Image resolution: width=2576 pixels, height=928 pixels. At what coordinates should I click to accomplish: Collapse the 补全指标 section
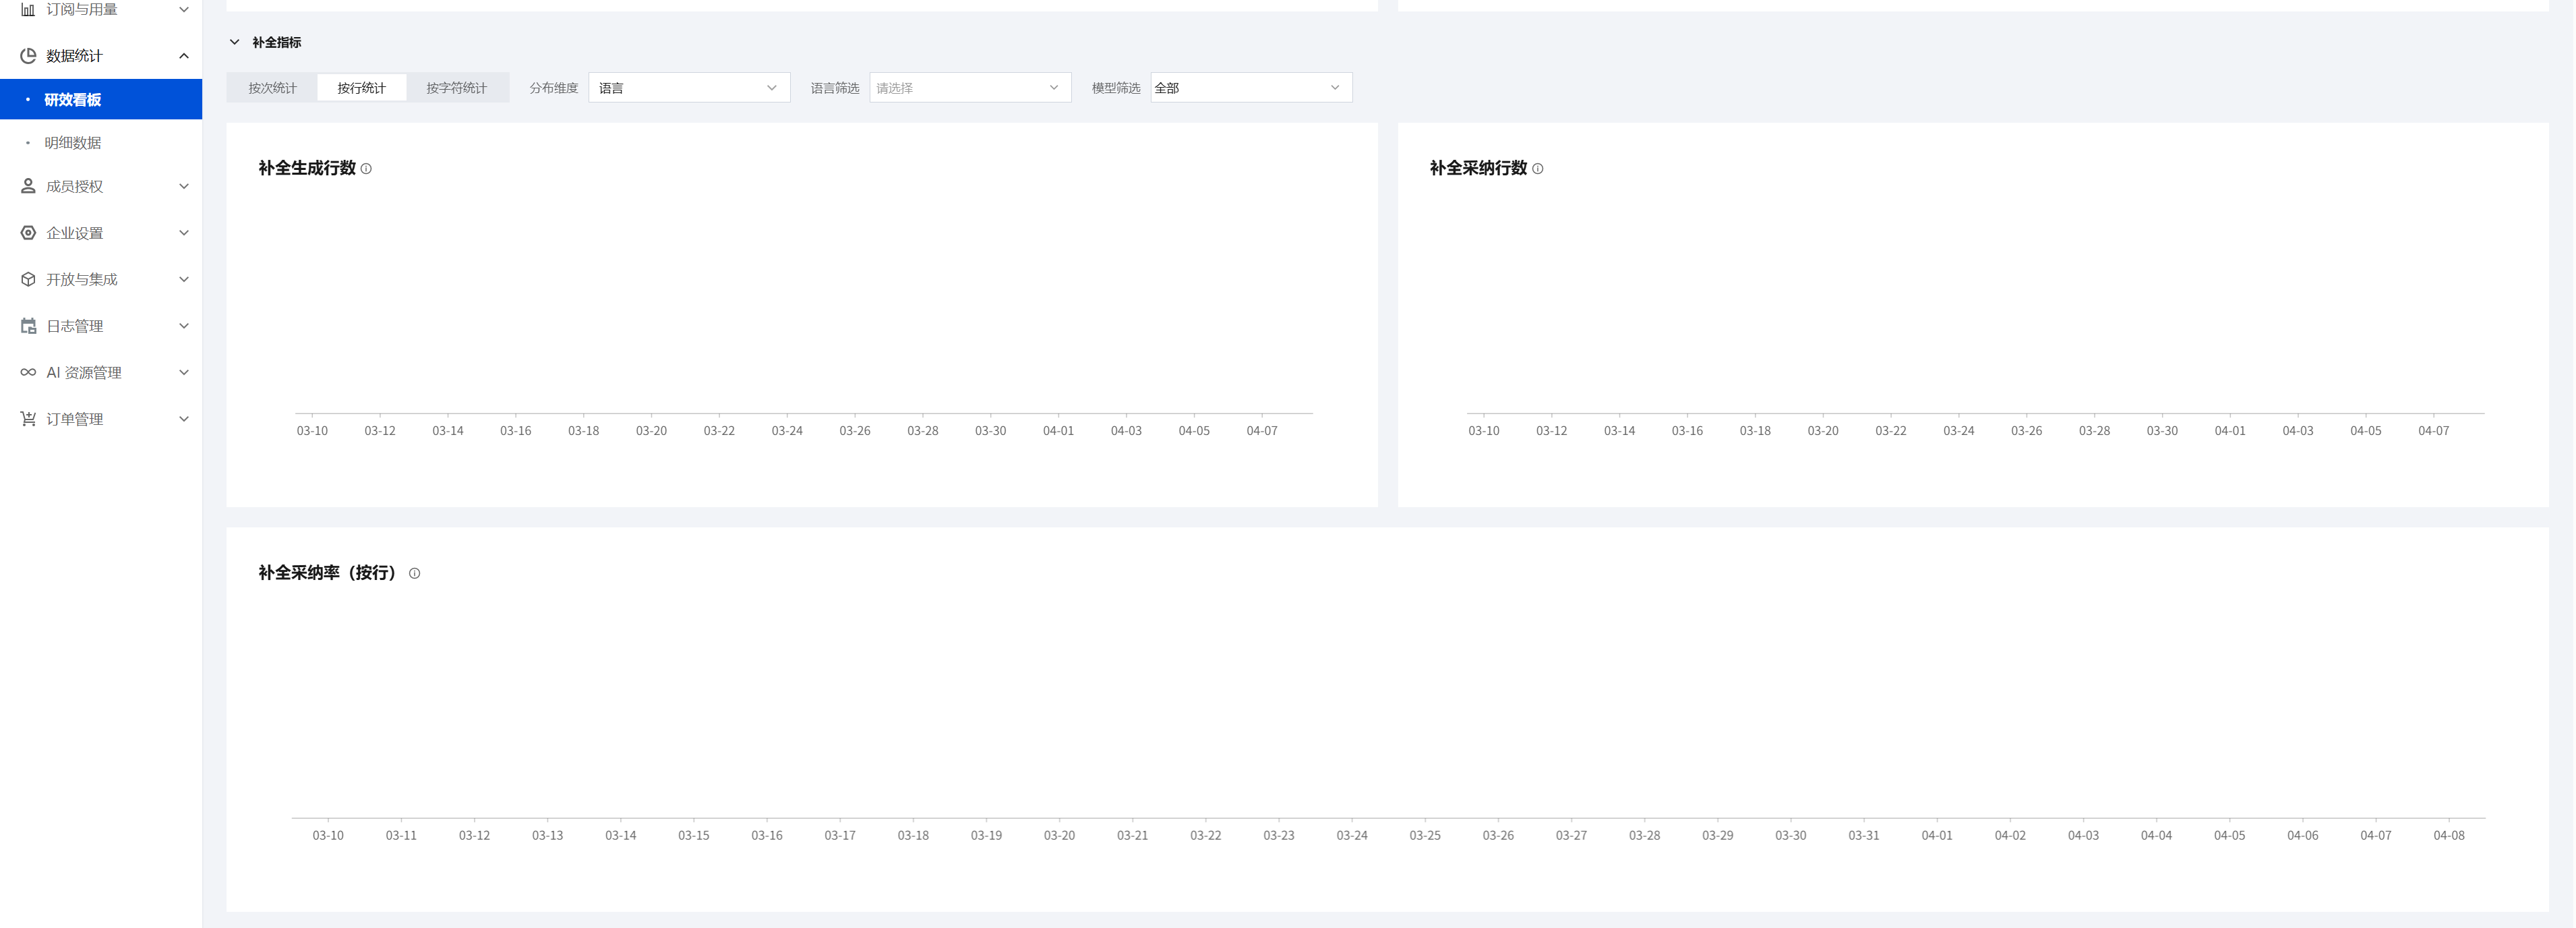tap(235, 42)
